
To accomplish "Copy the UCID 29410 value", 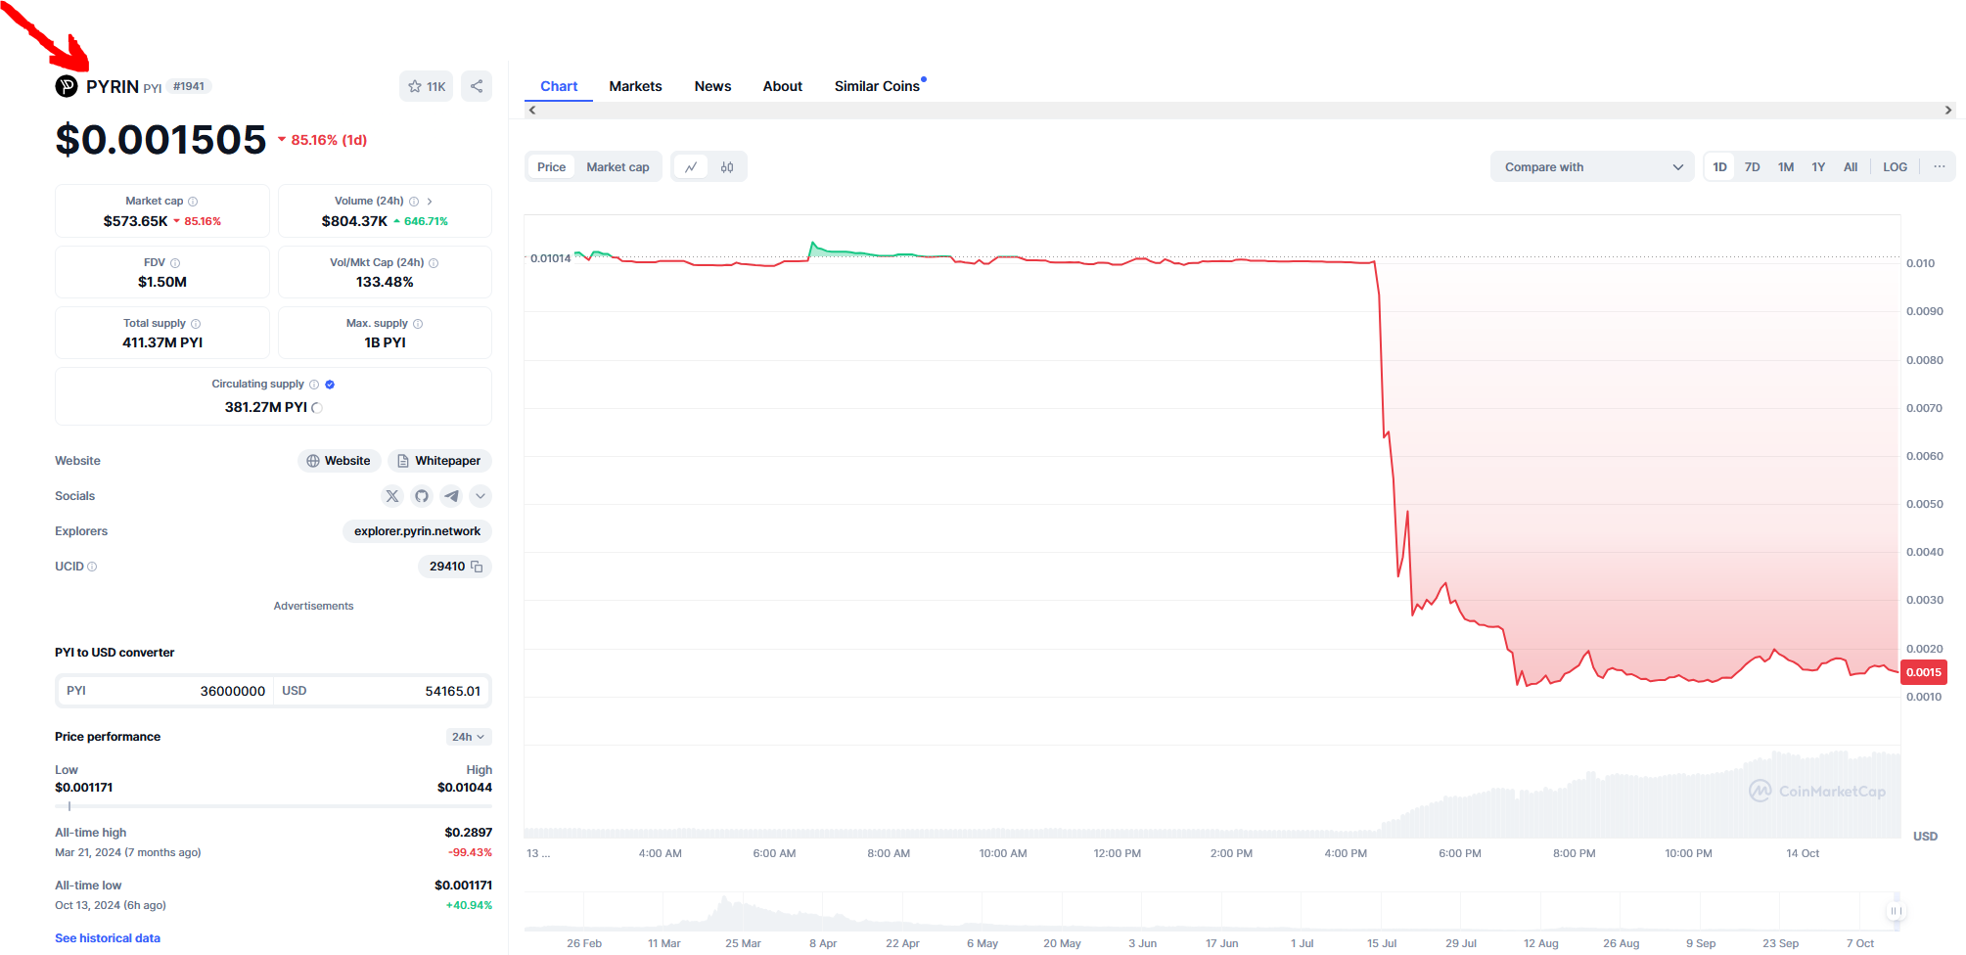I will click(477, 567).
